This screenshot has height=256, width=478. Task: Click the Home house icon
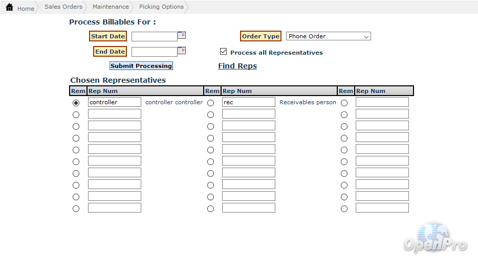point(9,8)
